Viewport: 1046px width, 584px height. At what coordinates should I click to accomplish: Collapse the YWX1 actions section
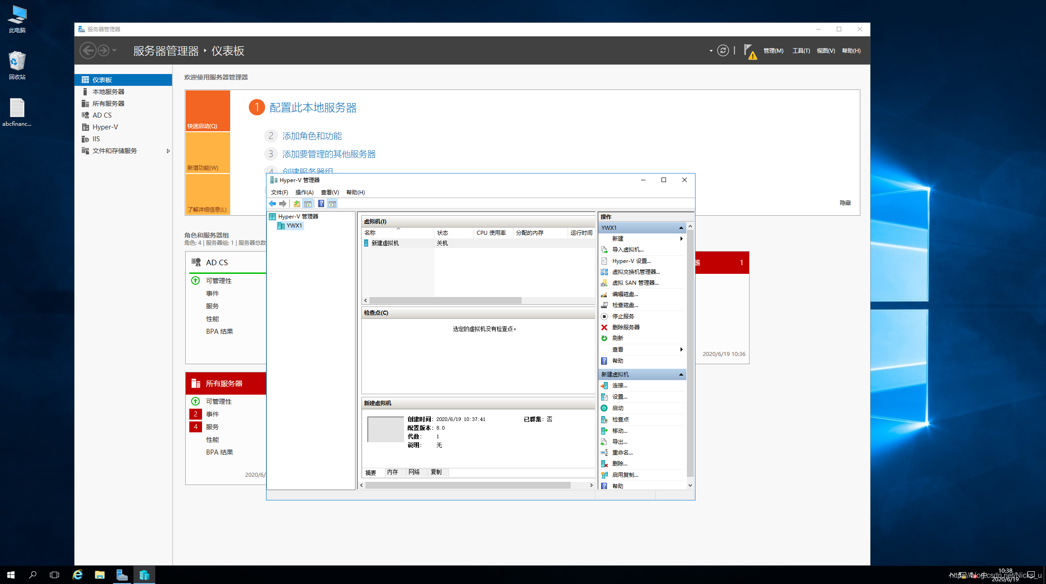pos(681,228)
